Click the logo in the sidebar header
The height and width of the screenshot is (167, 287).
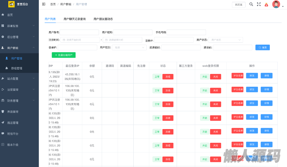pyautogui.click(x=11, y=4)
